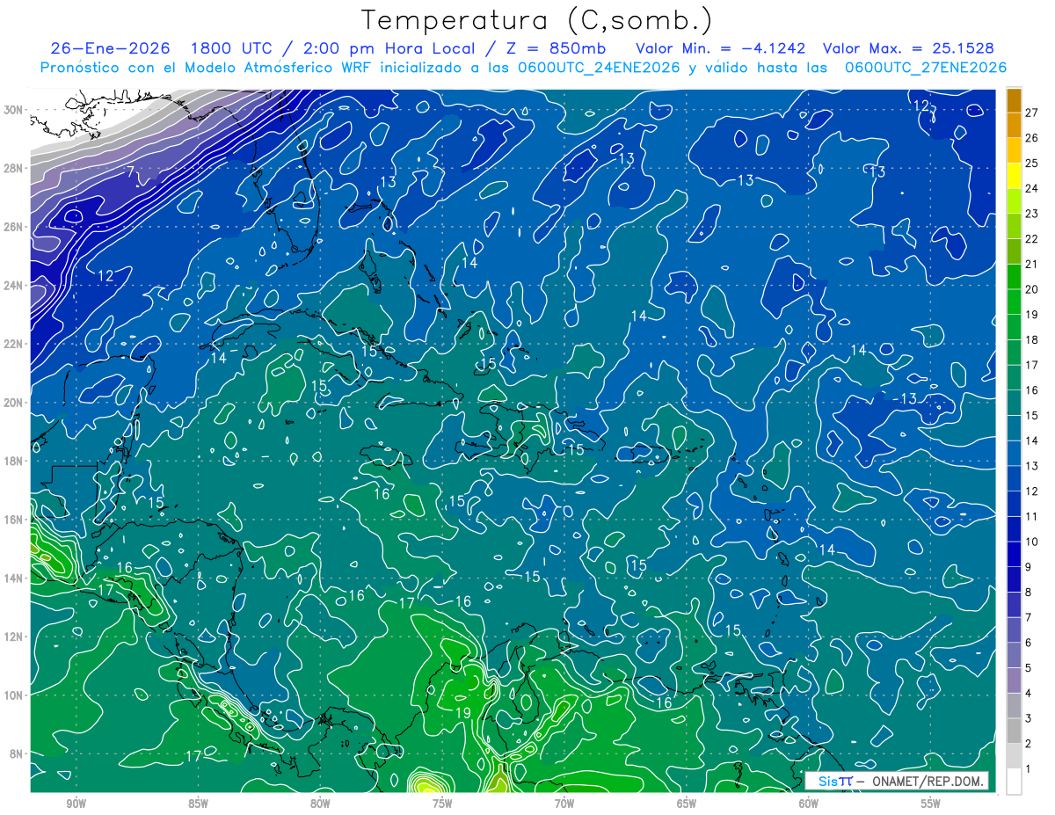Click the 85W longitude axis label

(x=198, y=804)
